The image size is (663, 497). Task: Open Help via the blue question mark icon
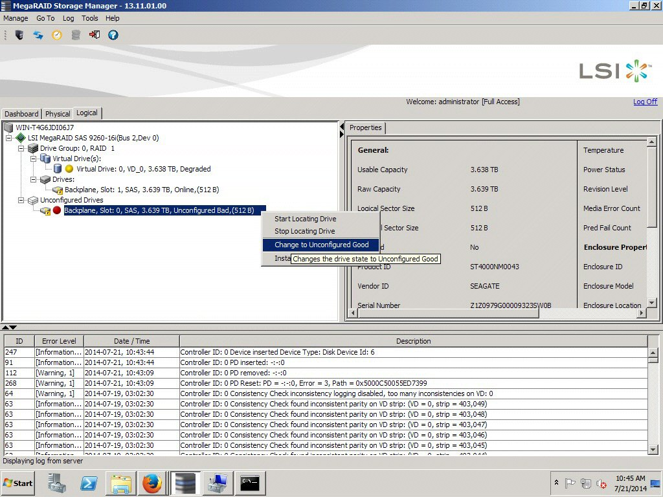113,35
